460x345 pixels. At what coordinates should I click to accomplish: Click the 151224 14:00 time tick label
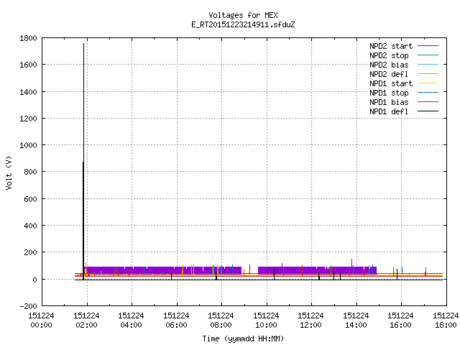[356, 321]
